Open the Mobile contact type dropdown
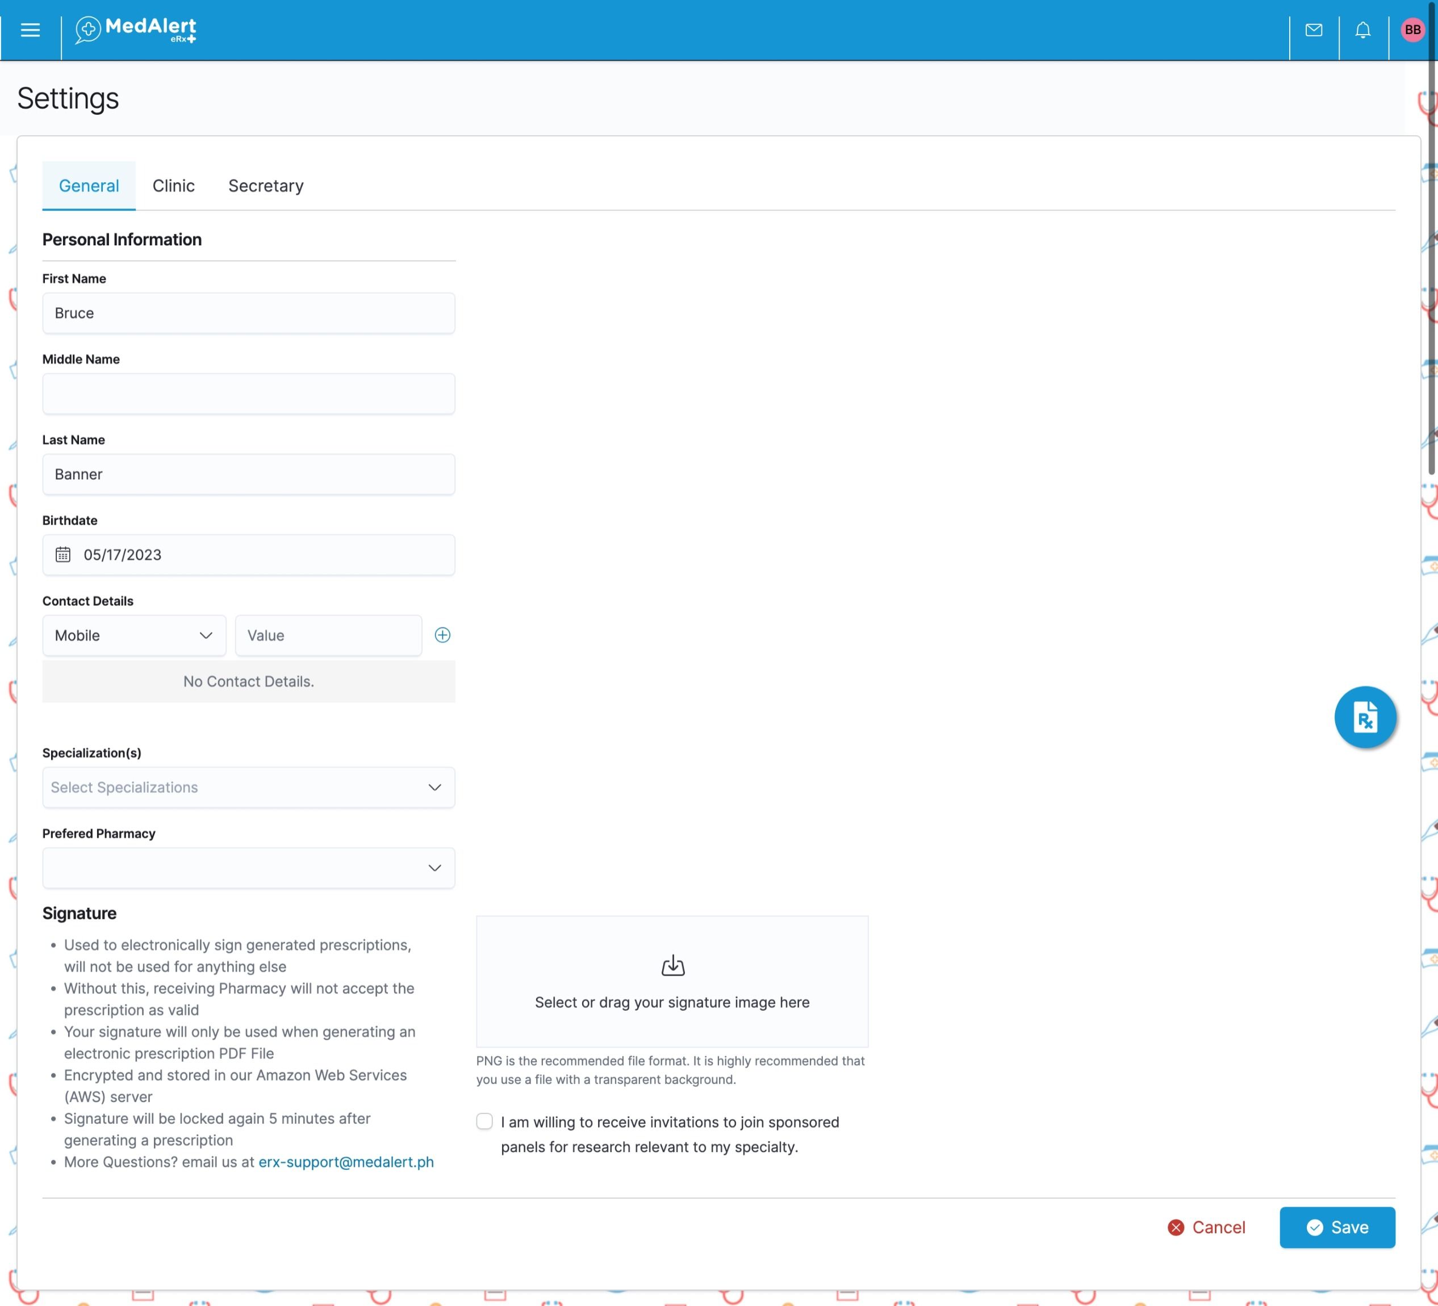This screenshot has width=1438, height=1306. [134, 635]
